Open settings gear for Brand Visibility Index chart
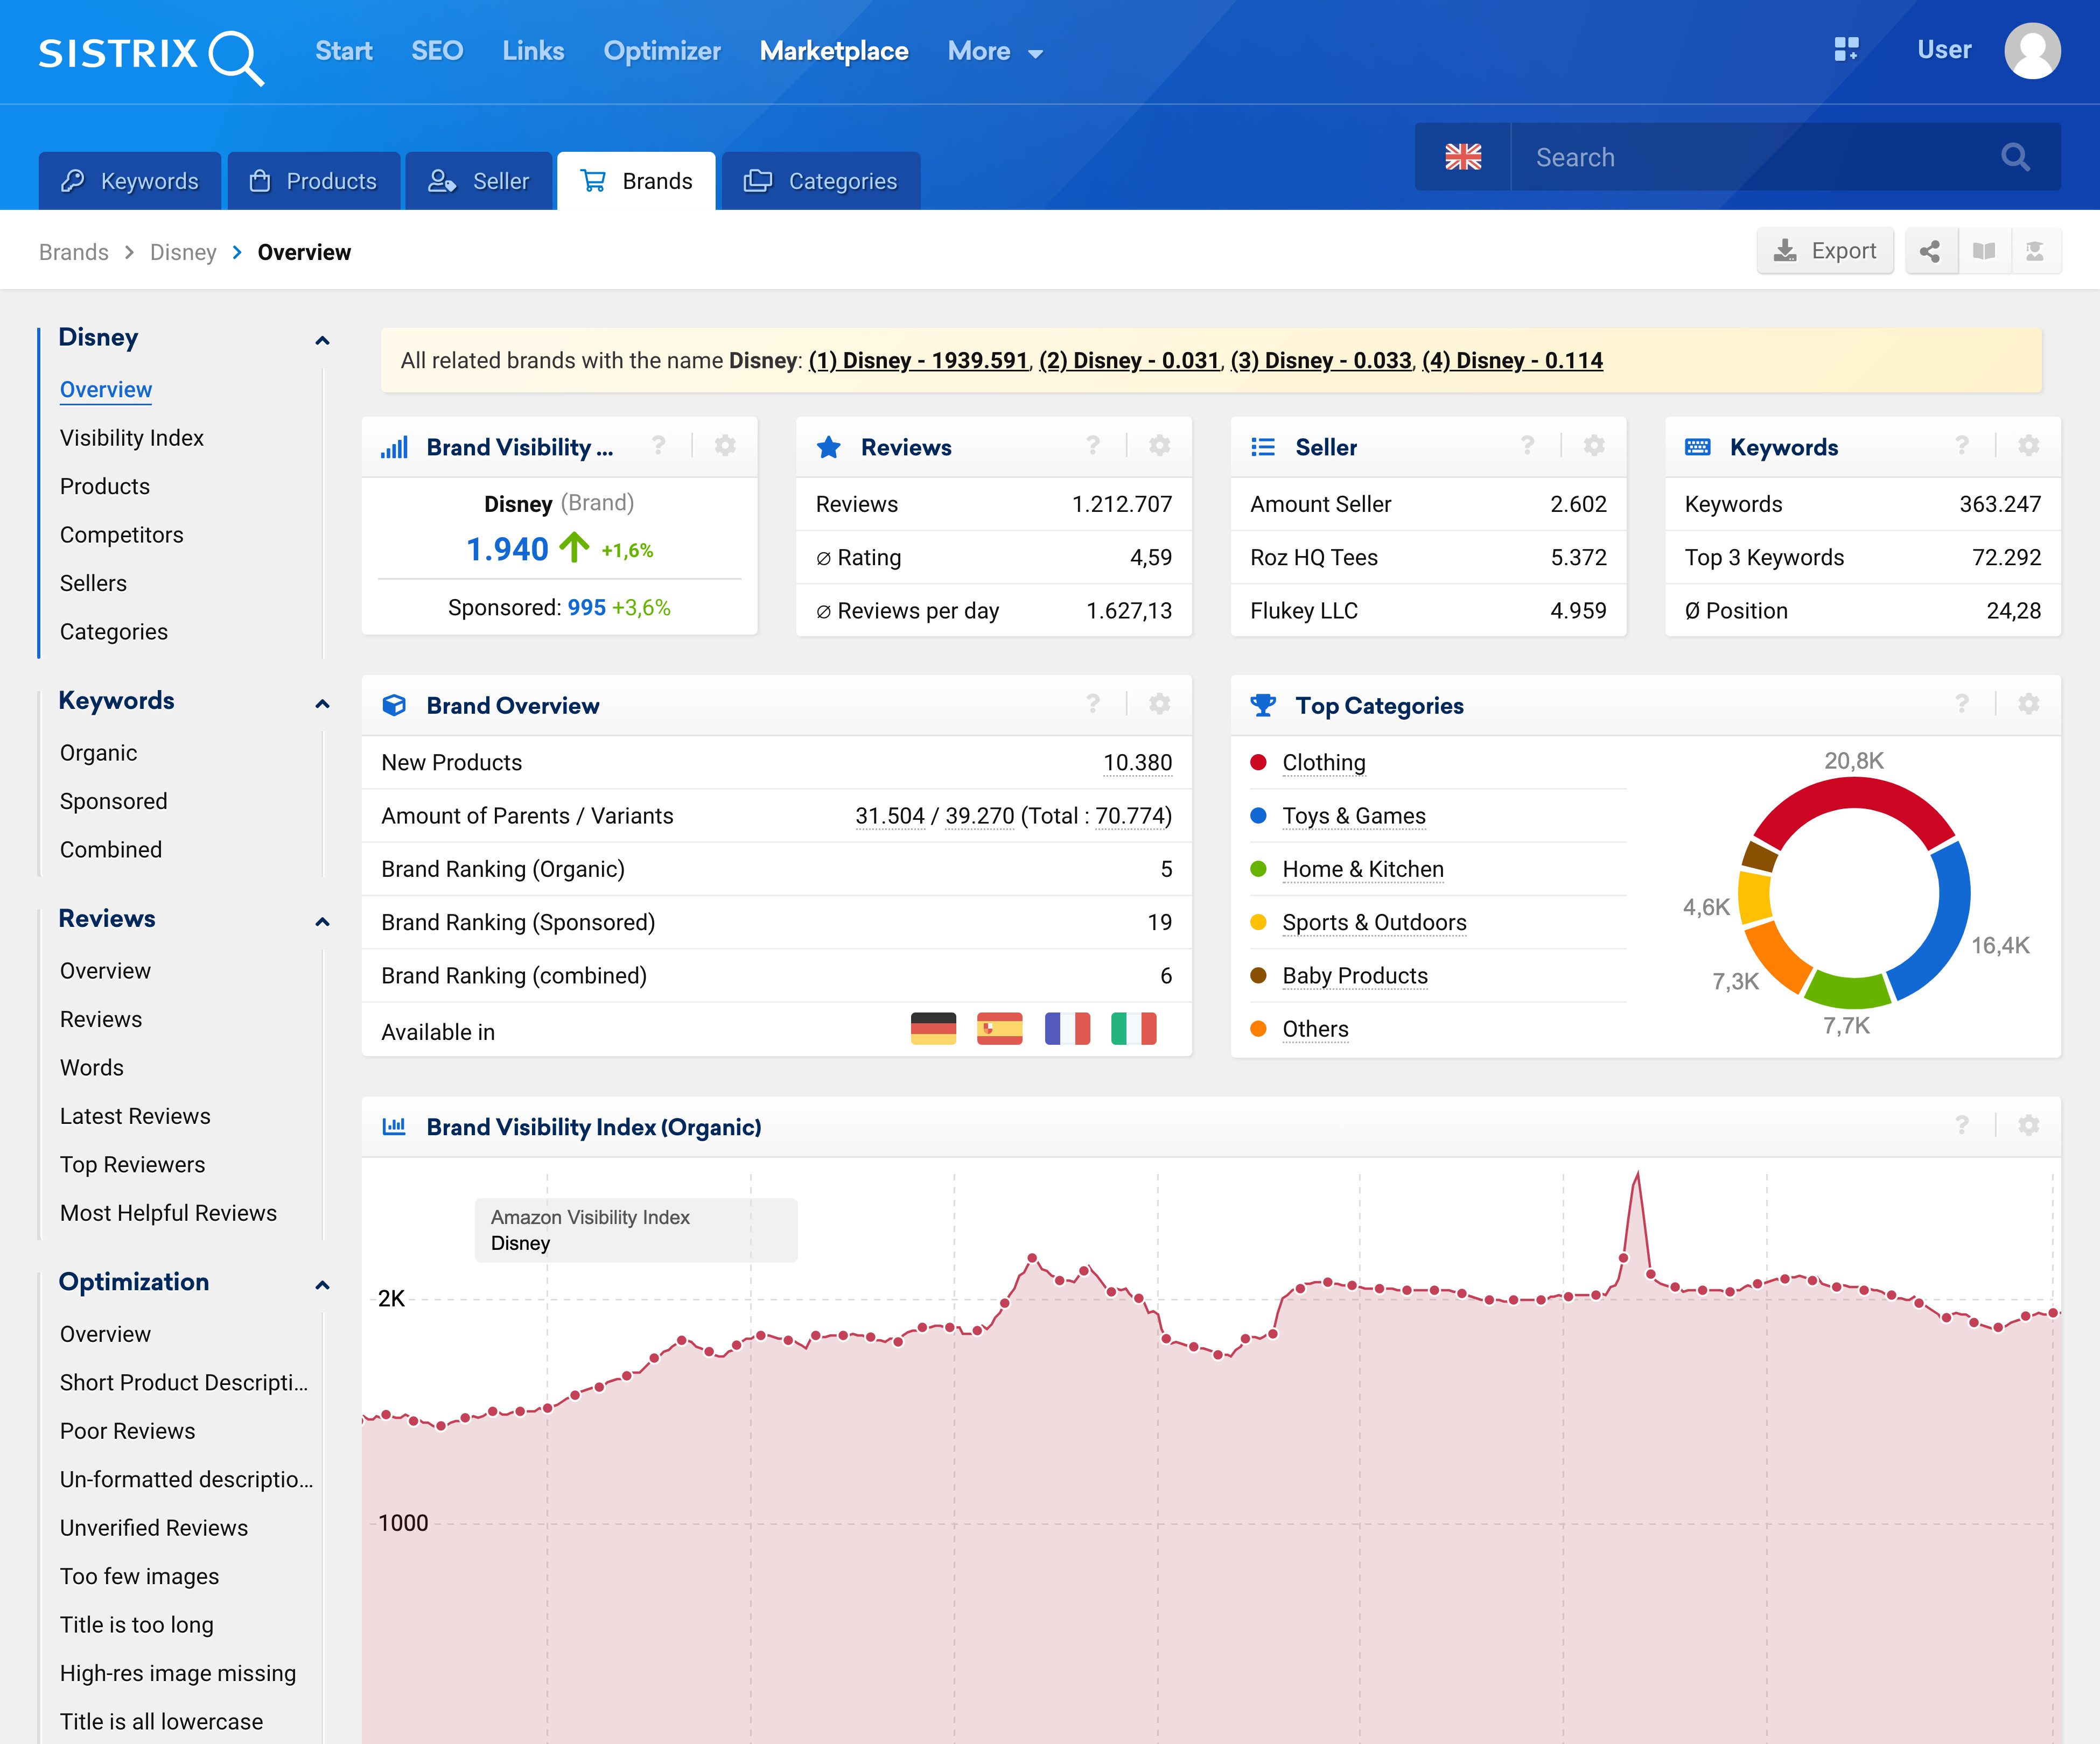The height and width of the screenshot is (1744, 2100). (x=2028, y=1126)
